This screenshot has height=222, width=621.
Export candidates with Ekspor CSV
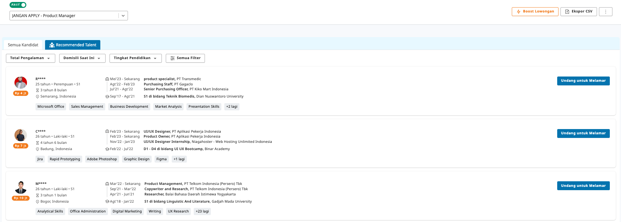coord(579,11)
